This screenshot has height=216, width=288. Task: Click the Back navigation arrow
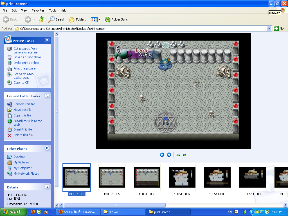pyautogui.click(x=6, y=19)
